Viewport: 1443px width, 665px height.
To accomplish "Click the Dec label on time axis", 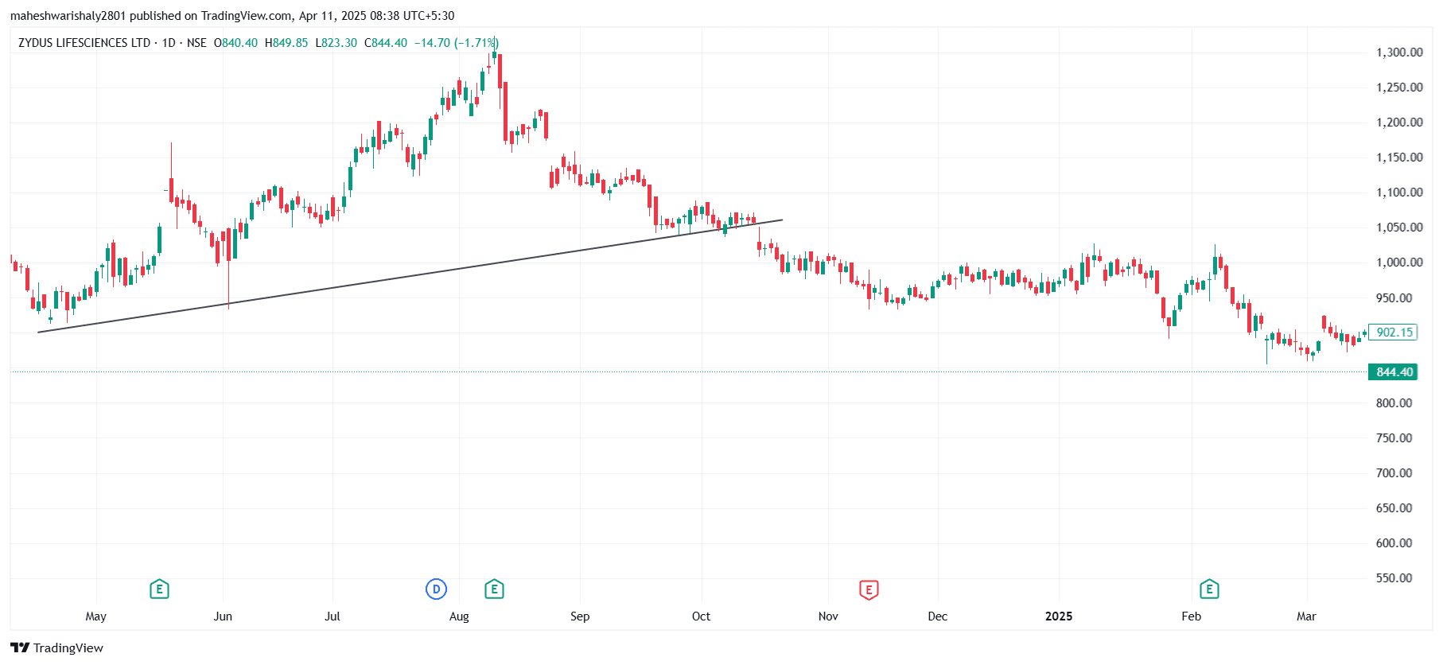I will point(938,616).
